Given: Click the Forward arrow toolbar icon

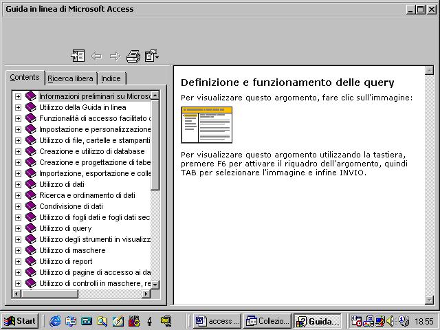Looking at the screenshot, I should (x=115, y=56).
